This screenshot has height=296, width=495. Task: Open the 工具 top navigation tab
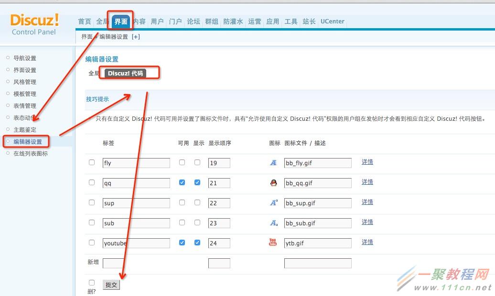click(x=291, y=21)
